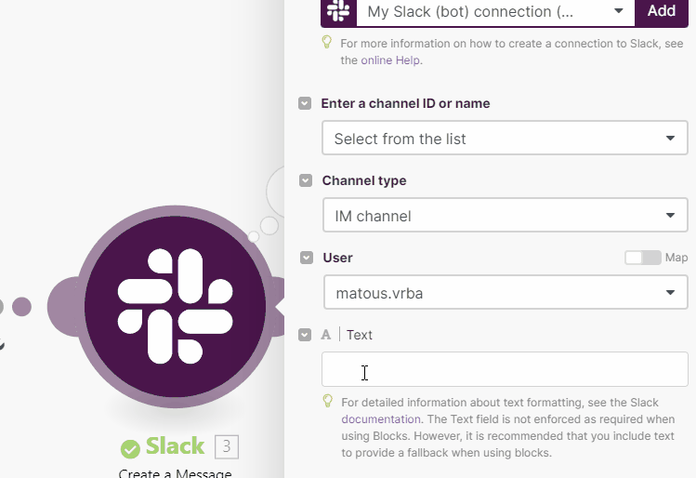
Task: Click the lightbulb hint icon under Text field
Action: (328, 401)
